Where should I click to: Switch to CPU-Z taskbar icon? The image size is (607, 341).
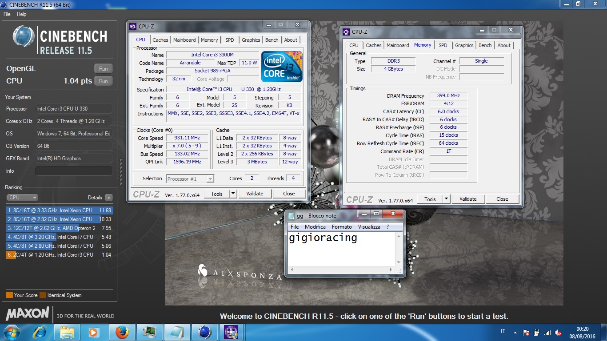tap(231, 332)
